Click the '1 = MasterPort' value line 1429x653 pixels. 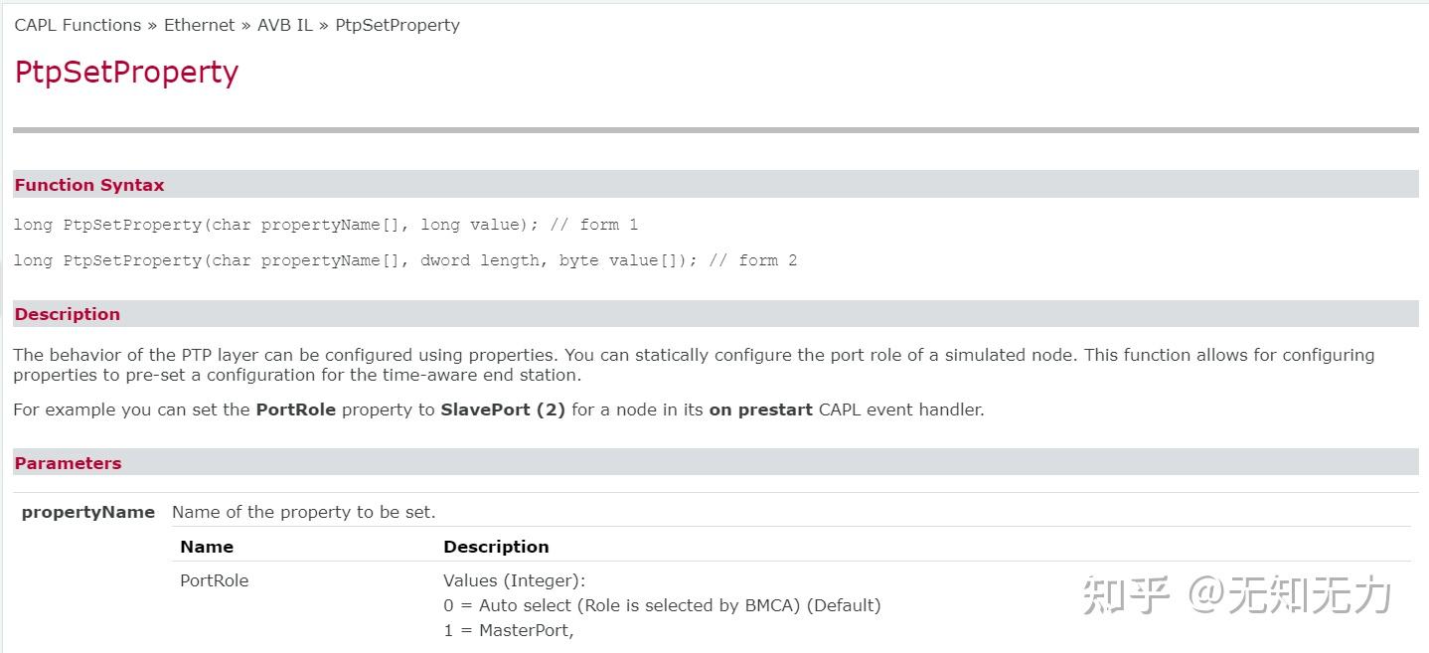(x=509, y=630)
